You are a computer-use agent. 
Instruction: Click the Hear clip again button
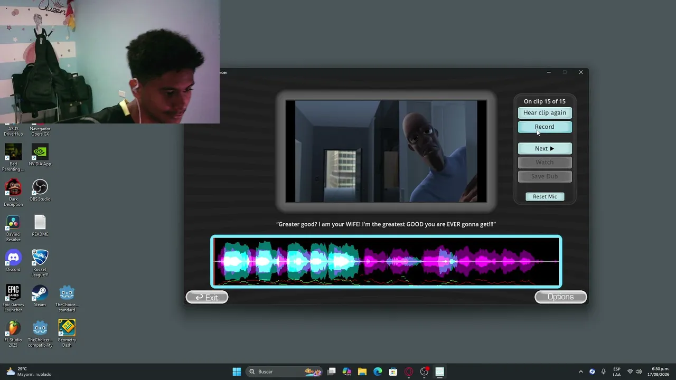point(544,112)
